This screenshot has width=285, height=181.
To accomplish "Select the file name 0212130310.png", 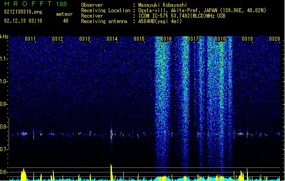I will [x=23, y=12].
